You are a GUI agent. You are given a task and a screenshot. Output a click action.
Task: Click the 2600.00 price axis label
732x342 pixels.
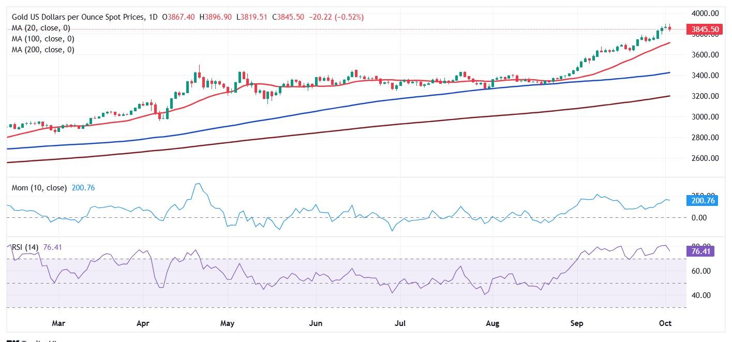(705, 158)
